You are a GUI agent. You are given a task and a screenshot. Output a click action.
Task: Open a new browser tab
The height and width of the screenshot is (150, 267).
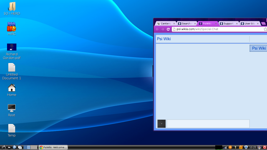pyautogui.click(x=263, y=23)
